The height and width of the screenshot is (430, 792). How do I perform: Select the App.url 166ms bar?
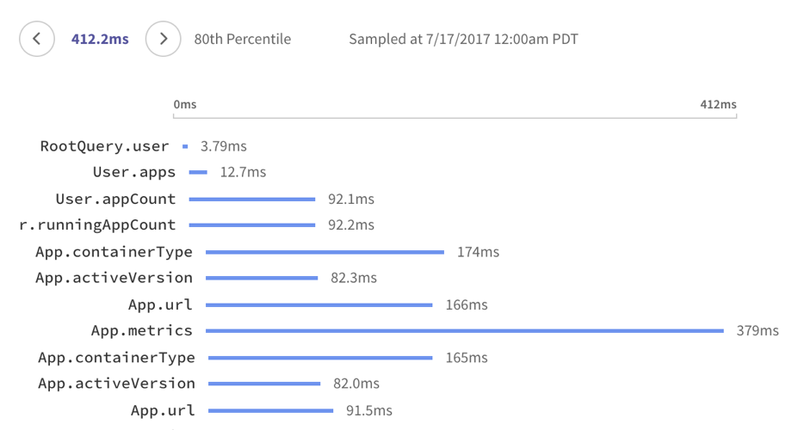point(319,304)
